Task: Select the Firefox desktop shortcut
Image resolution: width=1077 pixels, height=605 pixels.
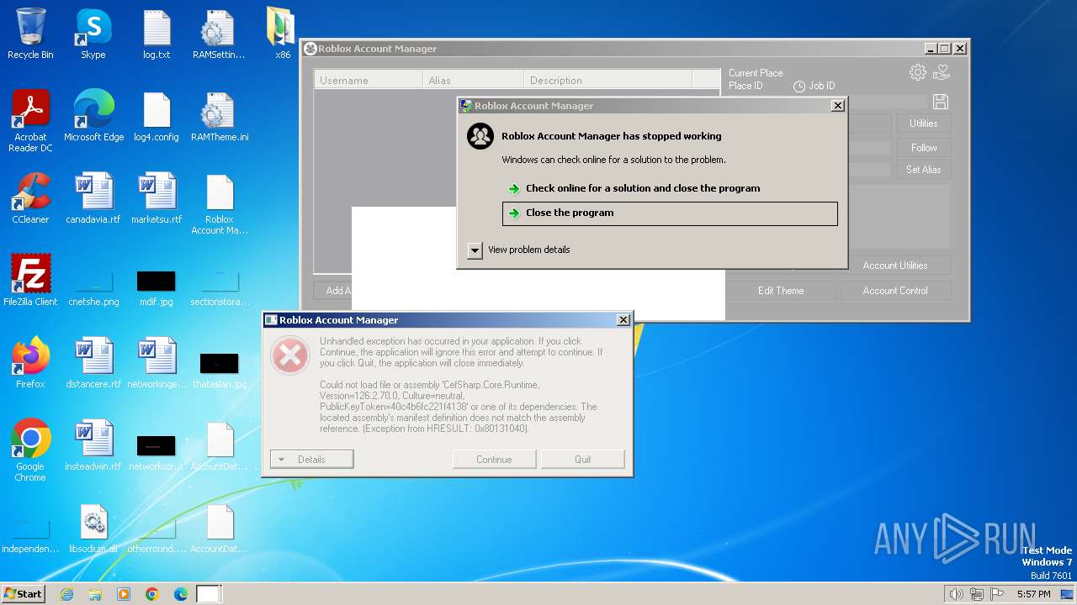Action: coord(30,362)
